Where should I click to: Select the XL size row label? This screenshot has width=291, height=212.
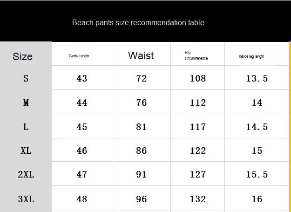click(x=26, y=150)
